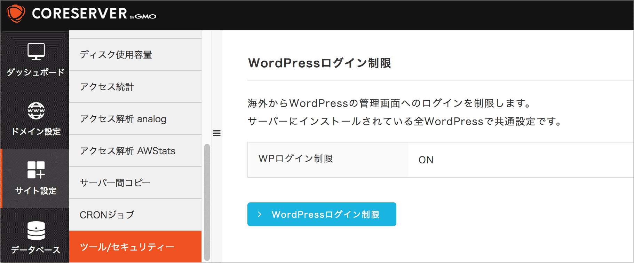634x263 pixels.
Task: Click the byGMO text in header
Action: click(143, 16)
